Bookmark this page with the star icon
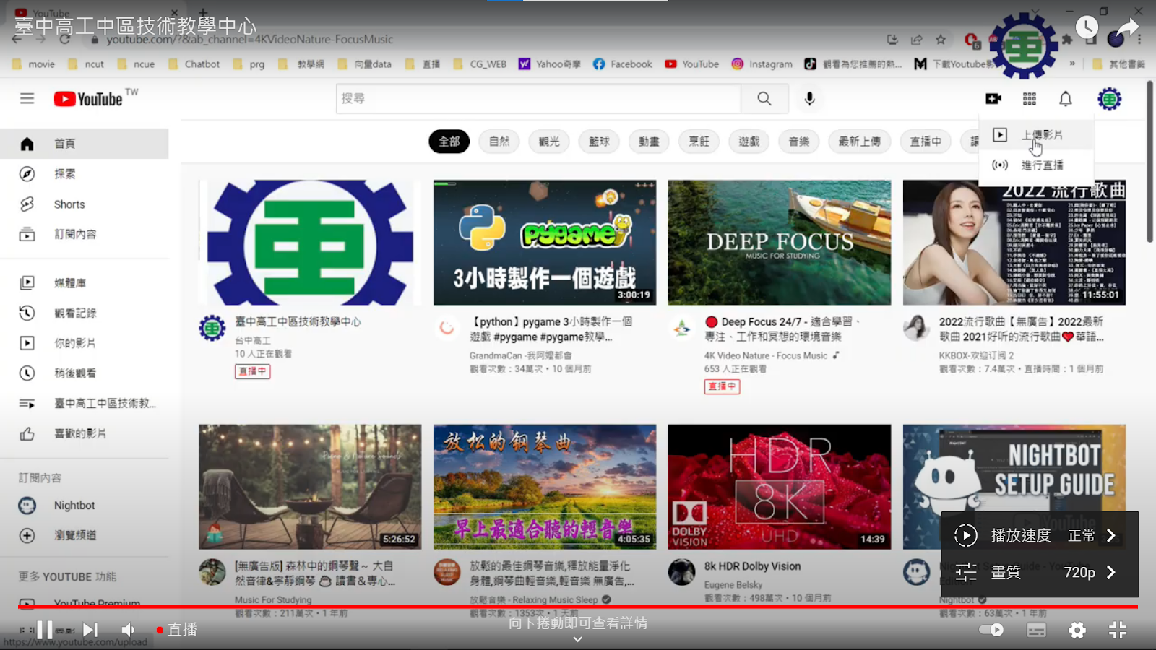 click(x=940, y=40)
